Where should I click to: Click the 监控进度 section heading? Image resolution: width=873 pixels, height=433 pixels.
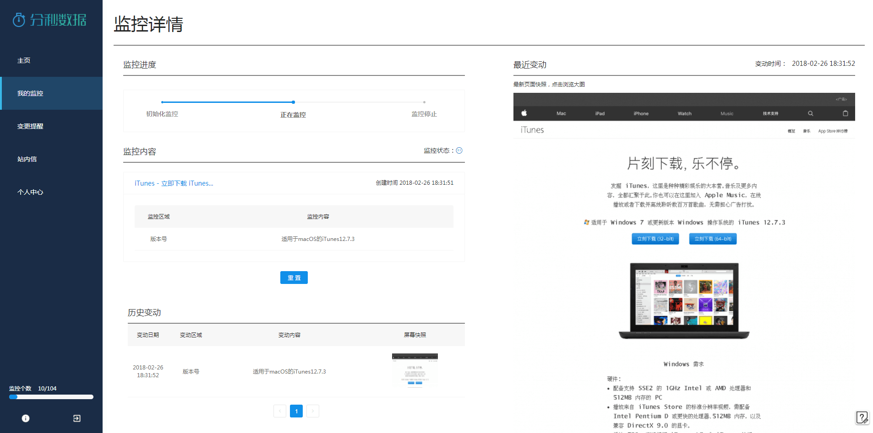point(140,65)
